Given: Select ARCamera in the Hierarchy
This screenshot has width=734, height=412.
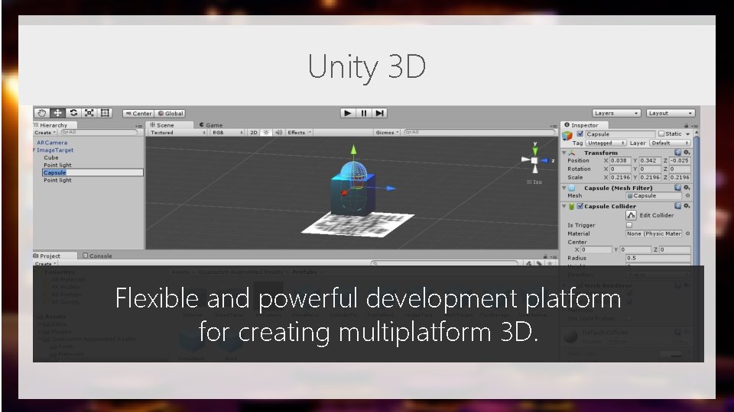Looking at the screenshot, I should tap(52, 143).
